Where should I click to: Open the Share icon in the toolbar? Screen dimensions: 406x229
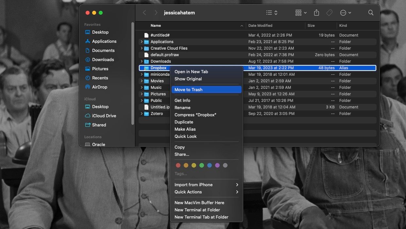pos(316,12)
